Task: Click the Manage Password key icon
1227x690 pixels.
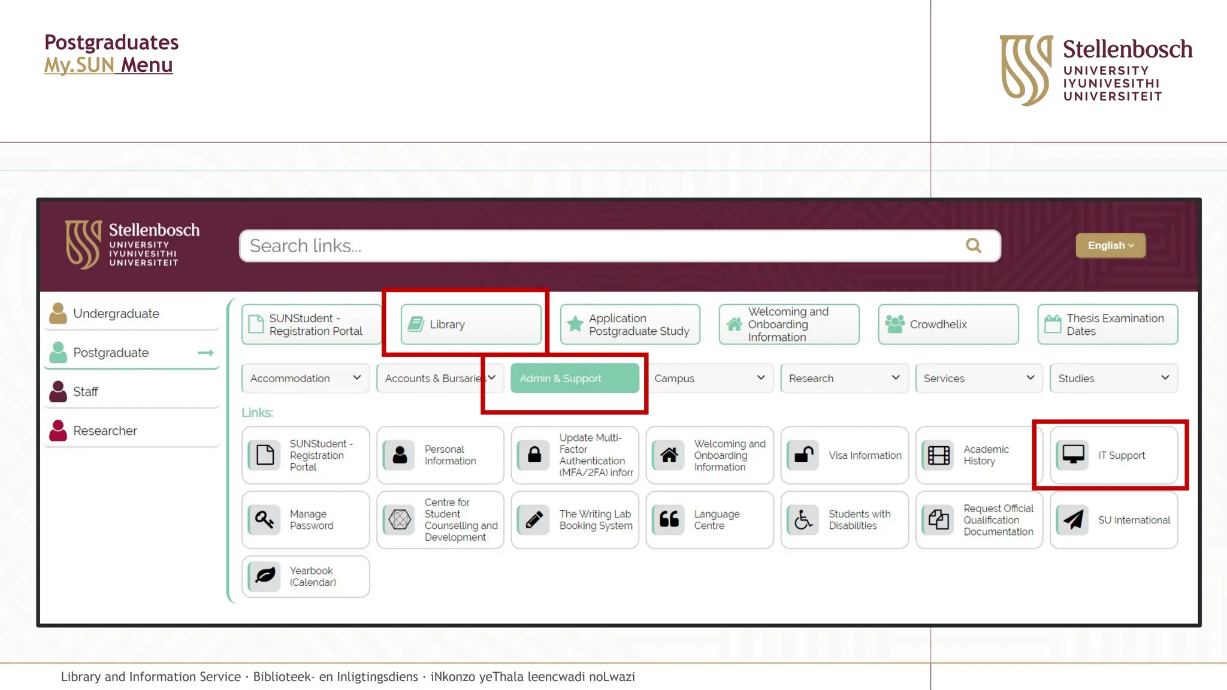Action: pos(264,519)
